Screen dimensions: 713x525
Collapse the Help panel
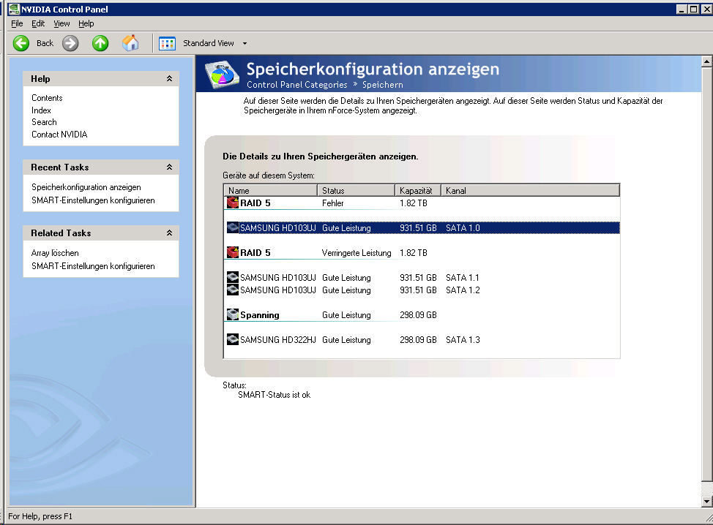pos(169,78)
